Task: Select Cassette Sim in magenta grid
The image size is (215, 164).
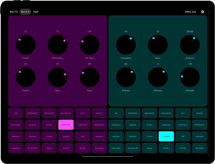Action: click(x=66, y=113)
